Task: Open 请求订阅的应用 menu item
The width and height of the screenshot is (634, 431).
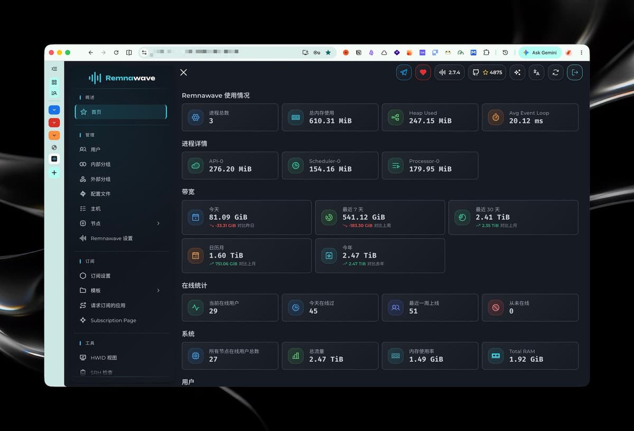Action: [x=121, y=305]
